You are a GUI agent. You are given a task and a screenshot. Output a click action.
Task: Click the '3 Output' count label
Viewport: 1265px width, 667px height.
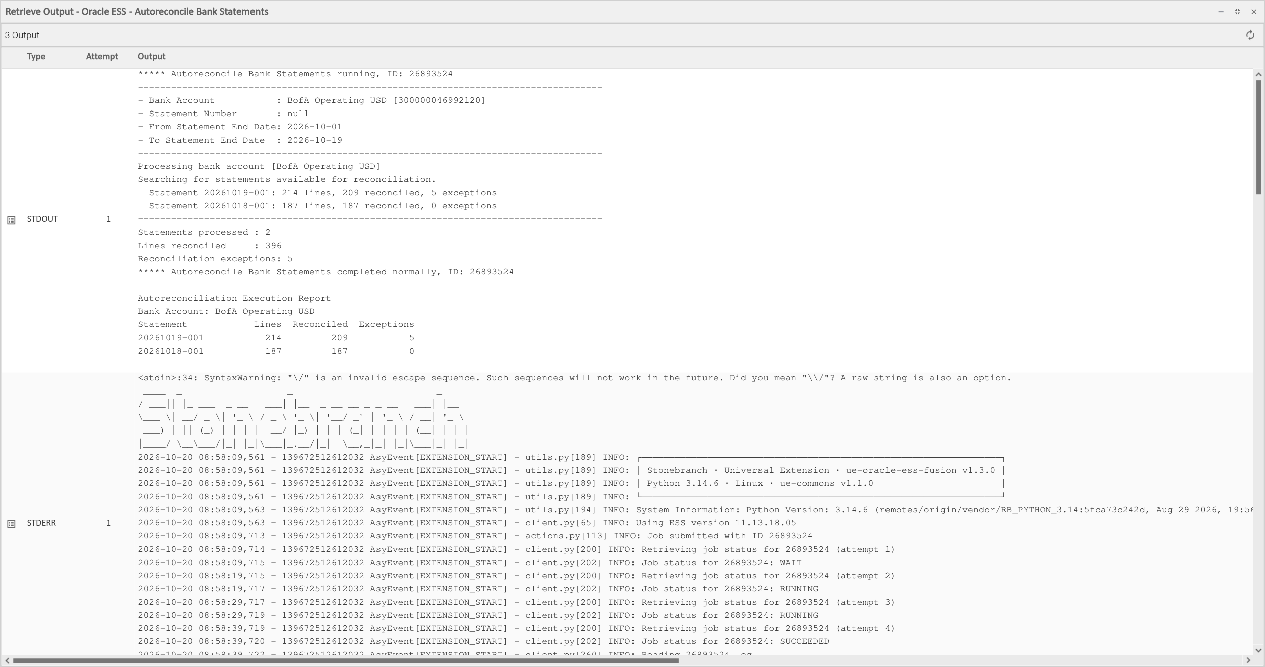point(22,35)
